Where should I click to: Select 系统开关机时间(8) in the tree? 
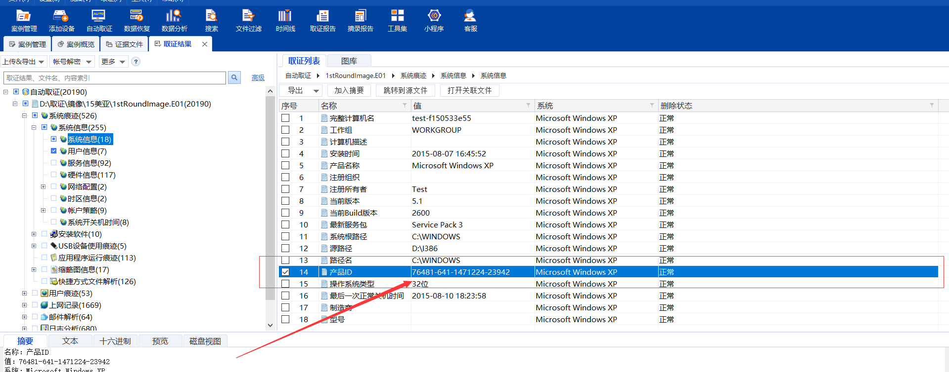click(x=98, y=222)
